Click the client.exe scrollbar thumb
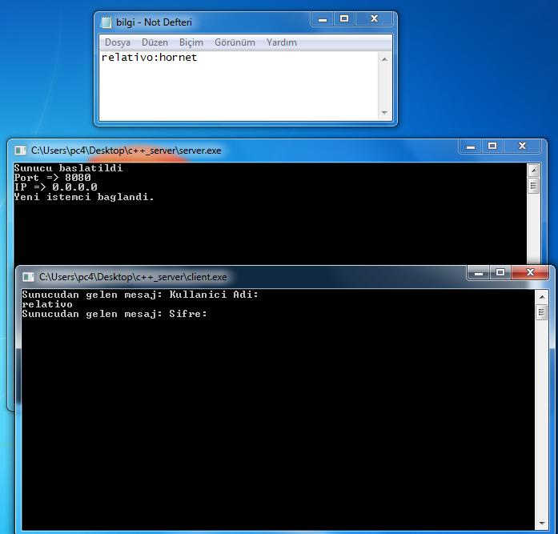Viewport: 558px width, 534px height. point(542,312)
